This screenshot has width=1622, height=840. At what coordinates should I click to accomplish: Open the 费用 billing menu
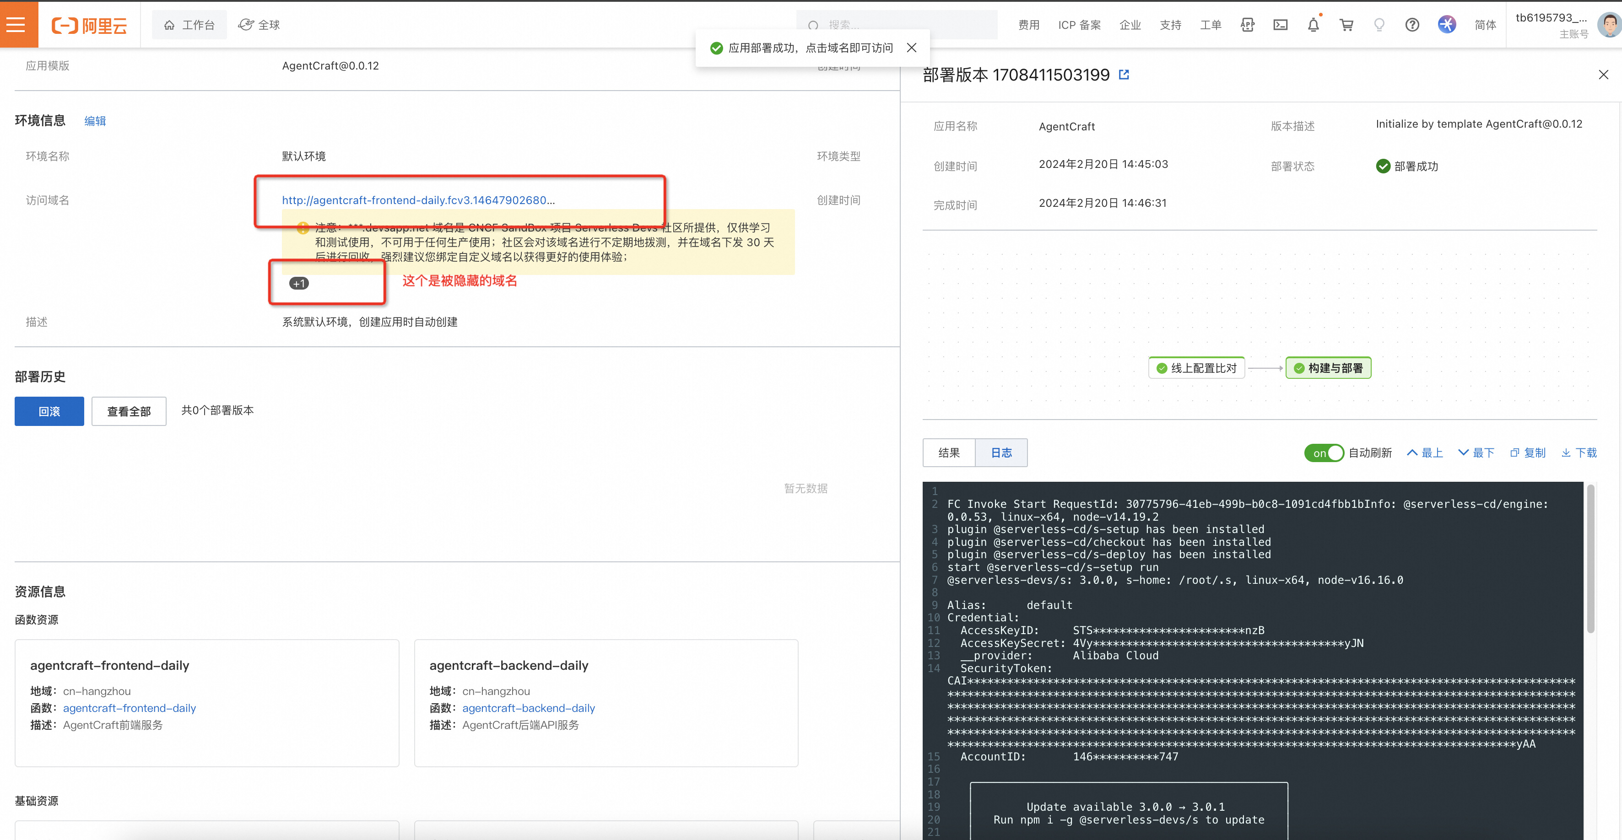coord(1029,25)
